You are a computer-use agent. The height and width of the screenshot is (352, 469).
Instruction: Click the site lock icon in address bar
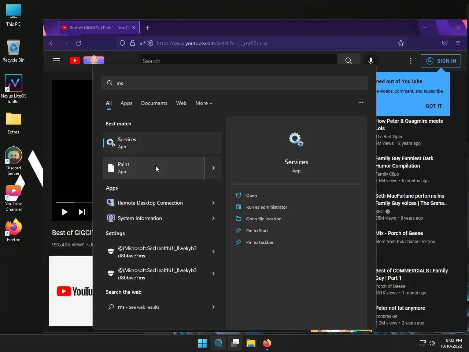[133, 43]
